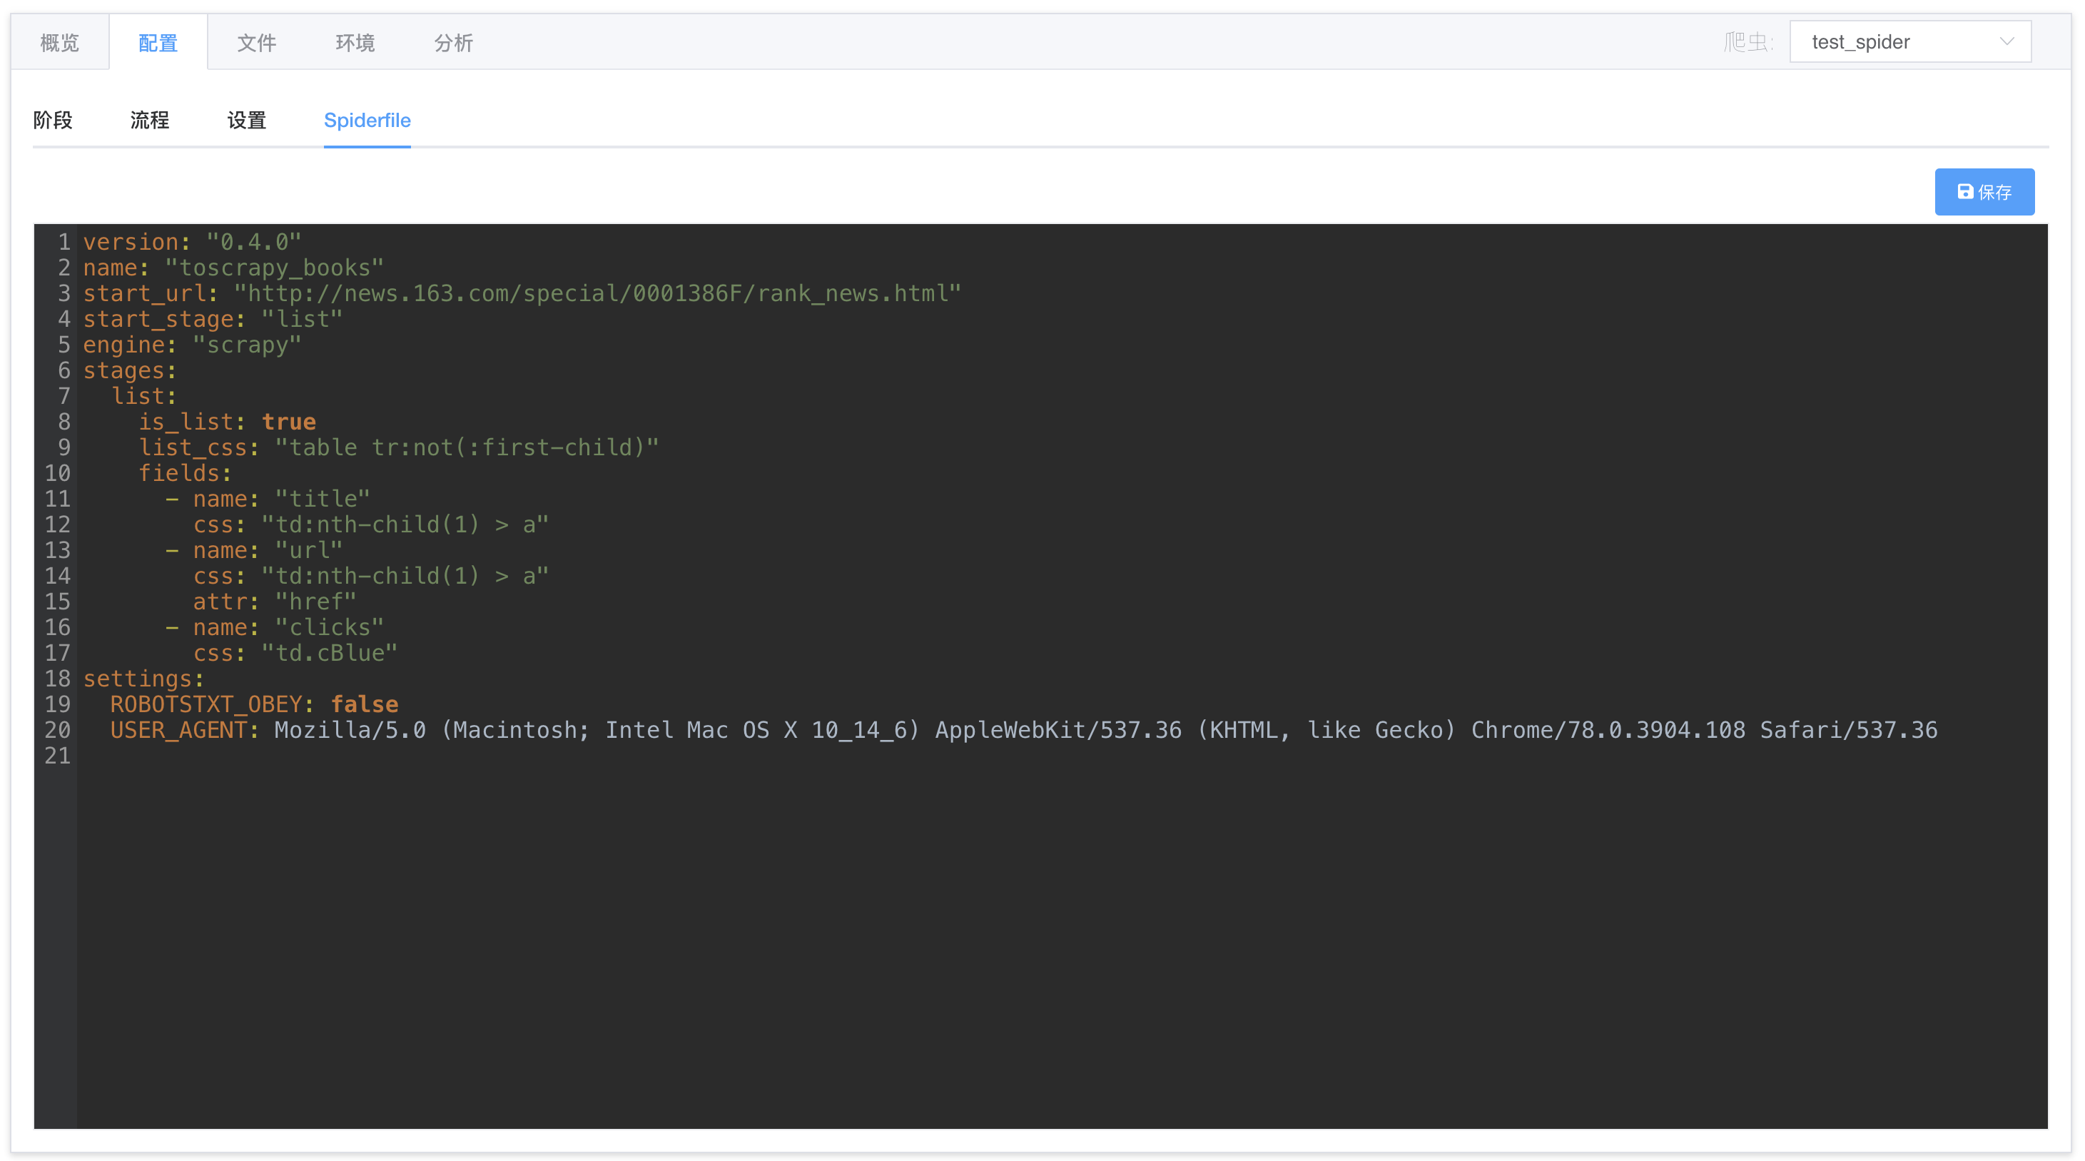Click line number 1 in the editor gutter
The height and width of the screenshot is (1161, 2085).
coord(63,241)
